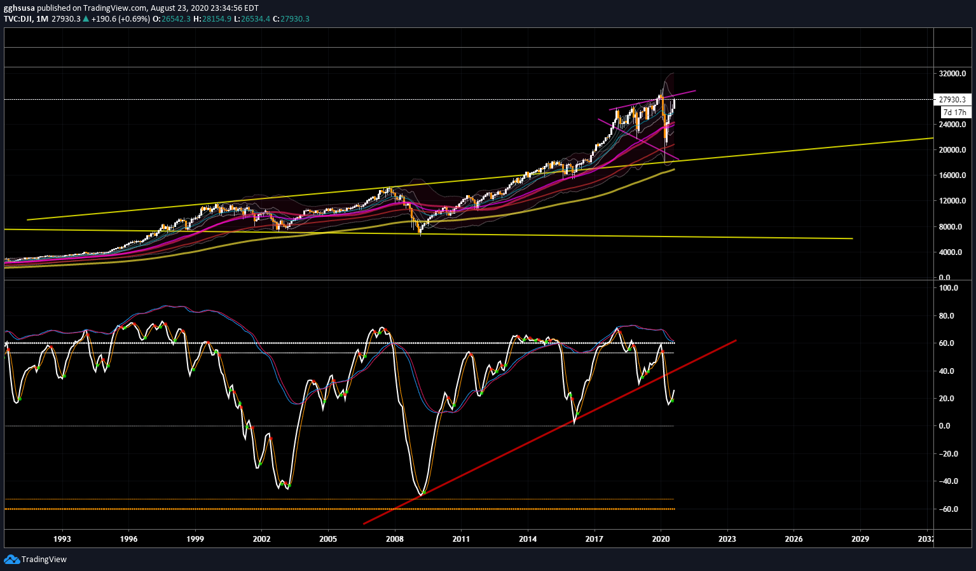The height and width of the screenshot is (571, 976).
Task: Click the TVC:DJI symbol label
Action: coord(18,19)
